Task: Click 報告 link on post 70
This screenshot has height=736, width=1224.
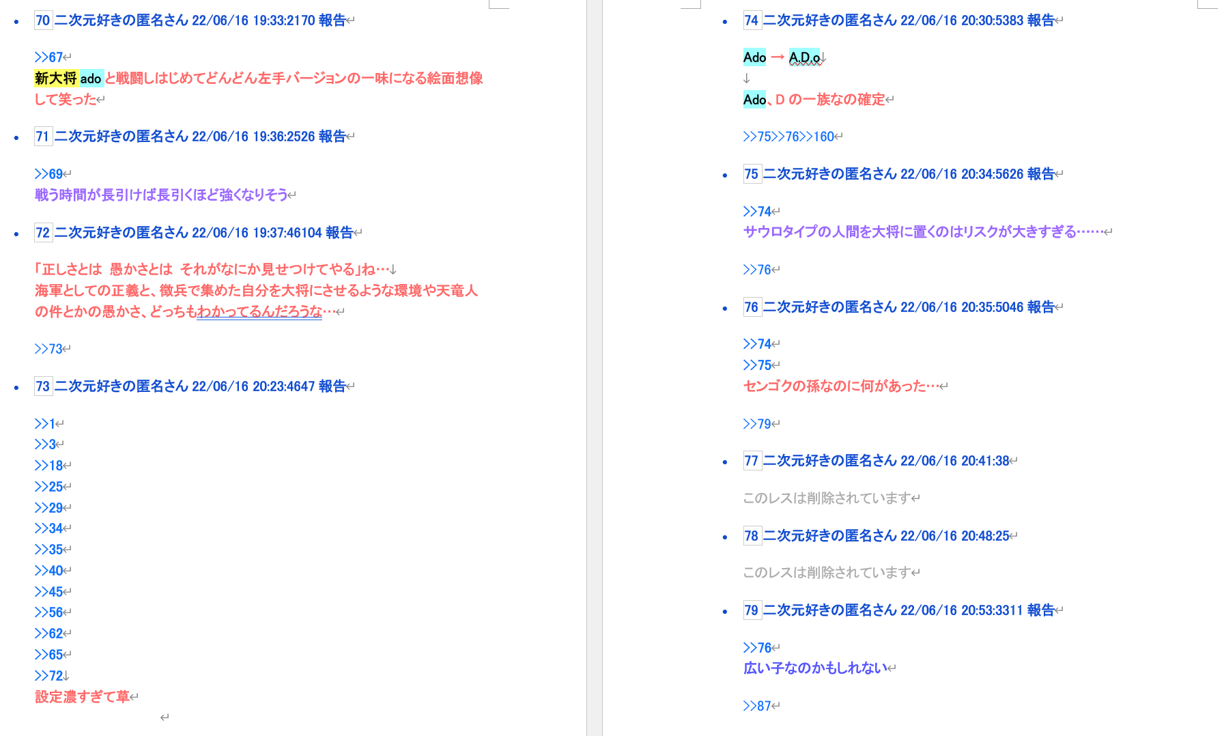Action: 332,20
